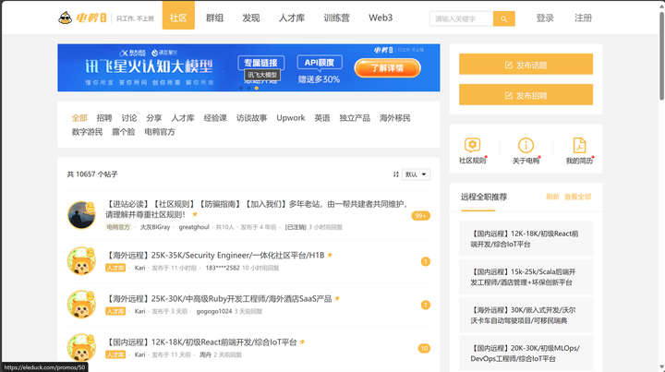Viewport: 665px width, 372px height.
Task: Click avatar of the Security Engineer post
Action: point(81,260)
